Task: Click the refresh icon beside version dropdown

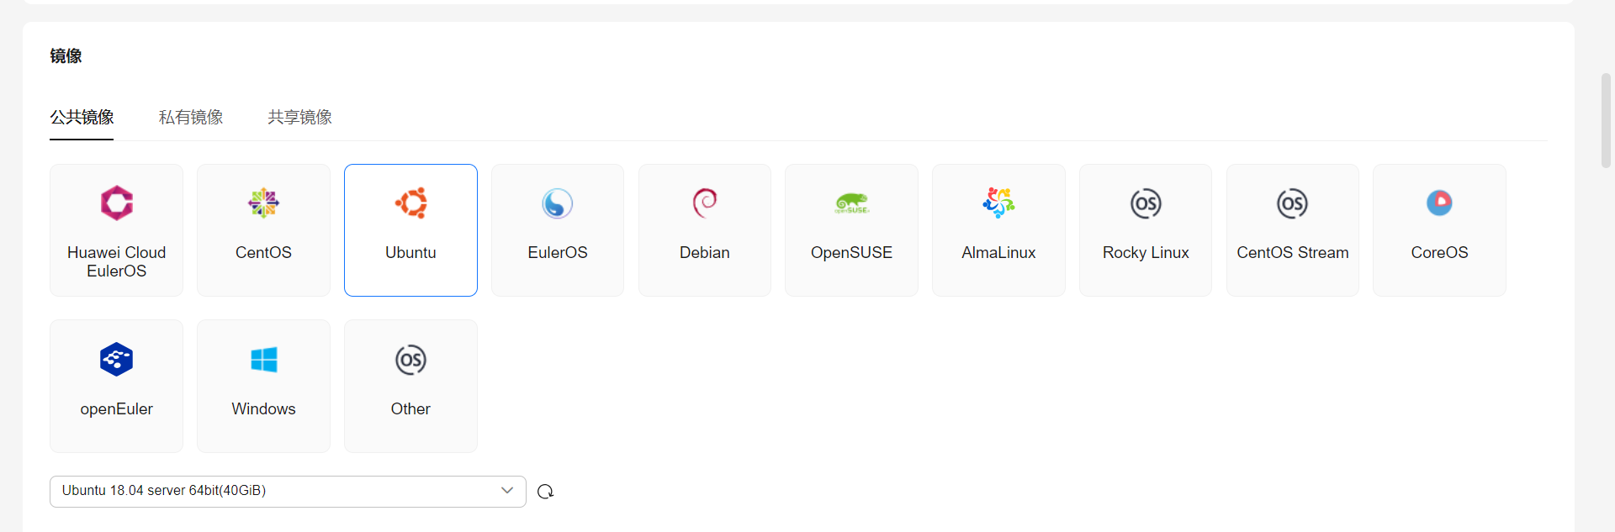Action: click(545, 492)
